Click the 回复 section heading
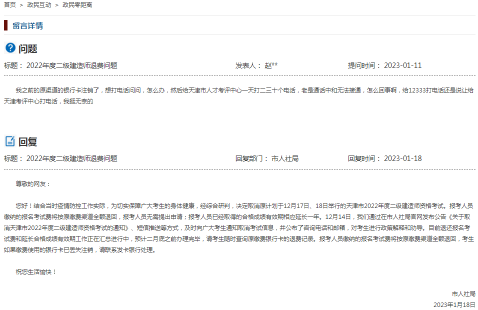Viewport: 478px width, 310px height. click(x=27, y=141)
